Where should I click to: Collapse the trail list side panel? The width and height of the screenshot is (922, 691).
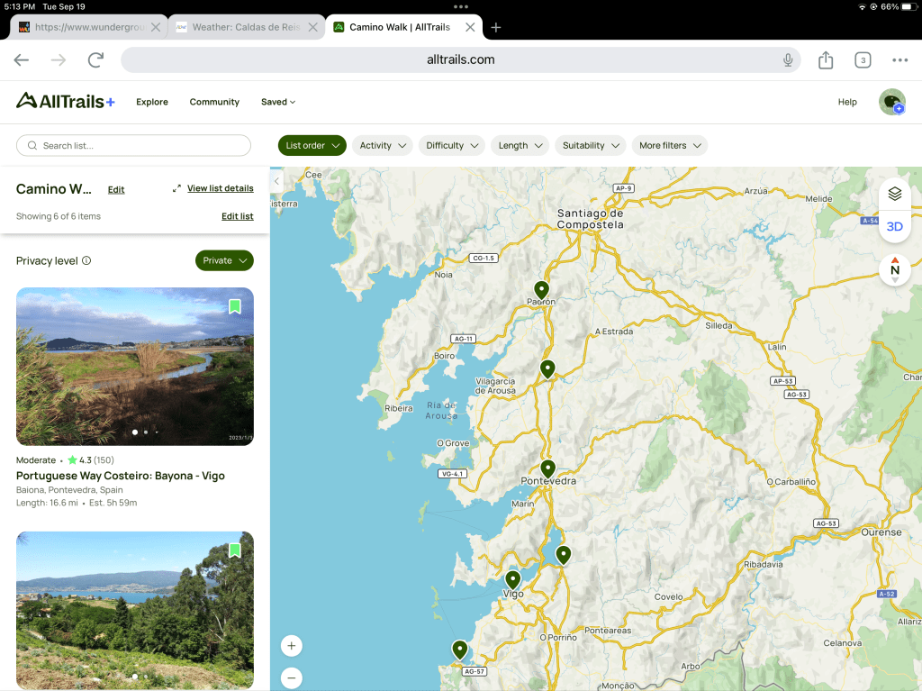277,181
